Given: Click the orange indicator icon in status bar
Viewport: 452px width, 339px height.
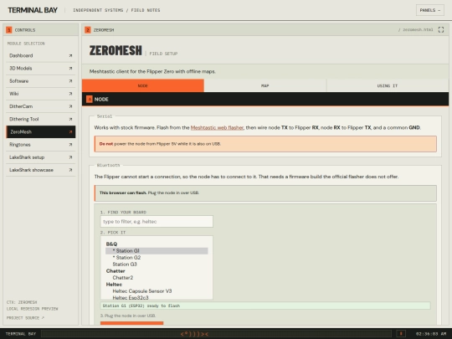Looking at the screenshot, I should coord(401,333).
